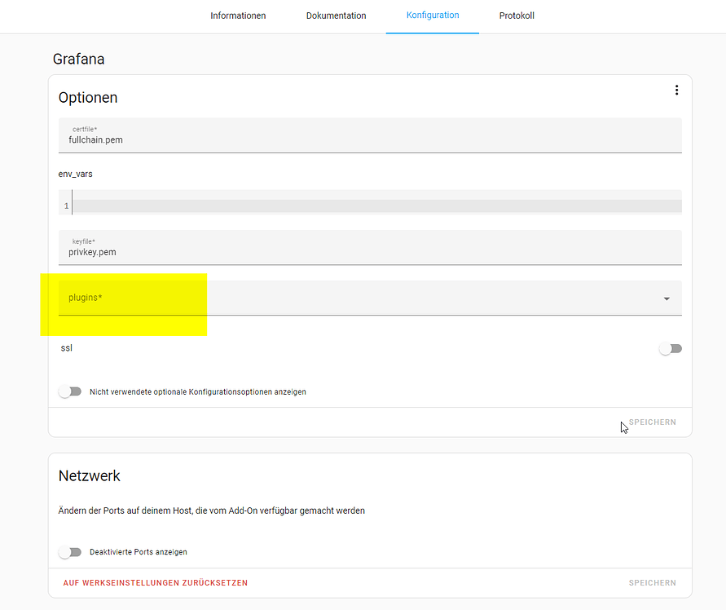The image size is (726, 610).
Task: Open the Informationen tab
Action: (238, 15)
